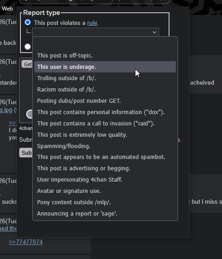Image resolution: width=222 pixels, height=259 pixels.
Task: Click the partially hidden 'Get' captcha button
Action: [27, 64]
